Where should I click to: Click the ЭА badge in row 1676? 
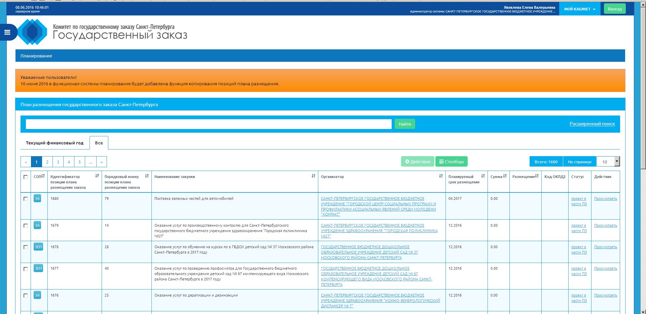click(37, 295)
